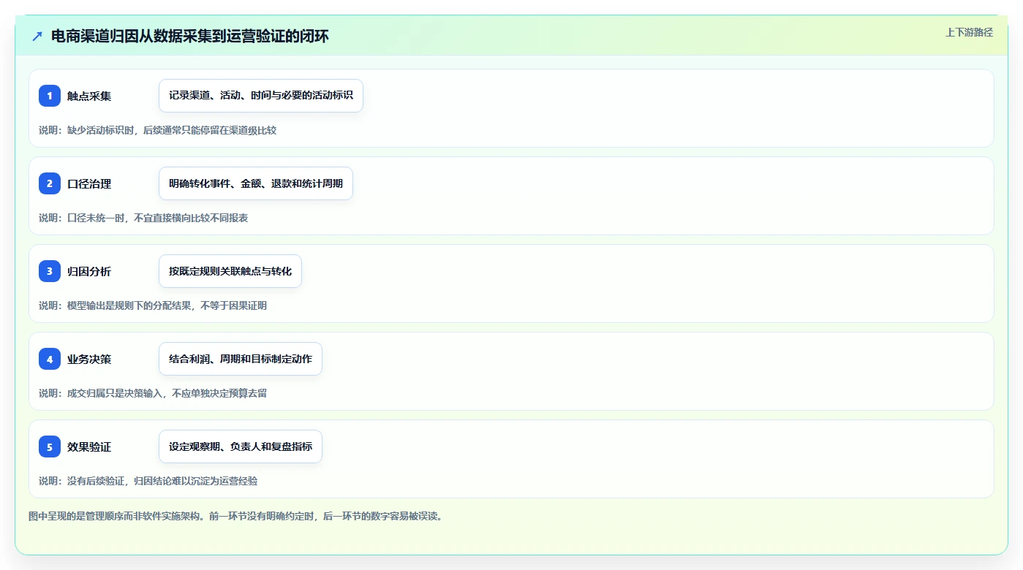The image size is (1023, 570).
Task: Click the note 口径未统一时，不宜直接横向比较不同报表
Action: [158, 218]
